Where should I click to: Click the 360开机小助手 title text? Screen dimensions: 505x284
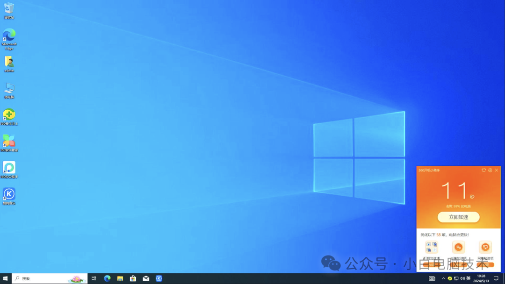pos(429,170)
